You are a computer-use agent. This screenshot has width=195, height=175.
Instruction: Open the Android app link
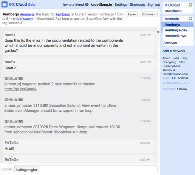[x=183, y=78]
